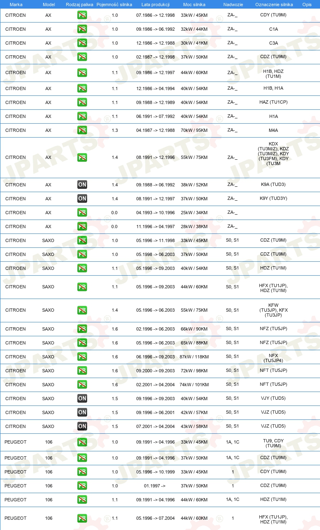The image size is (320, 530).
Task: Click the engine code NFX (TU5JP4)
Action: click(x=273, y=358)
